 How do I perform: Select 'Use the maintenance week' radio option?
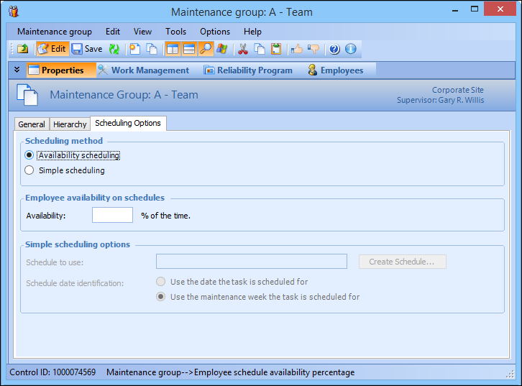pos(161,296)
